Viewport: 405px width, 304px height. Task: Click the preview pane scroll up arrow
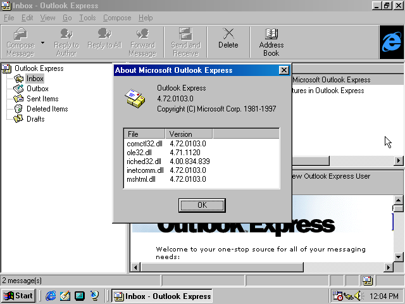pyautogui.click(x=398, y=200)
